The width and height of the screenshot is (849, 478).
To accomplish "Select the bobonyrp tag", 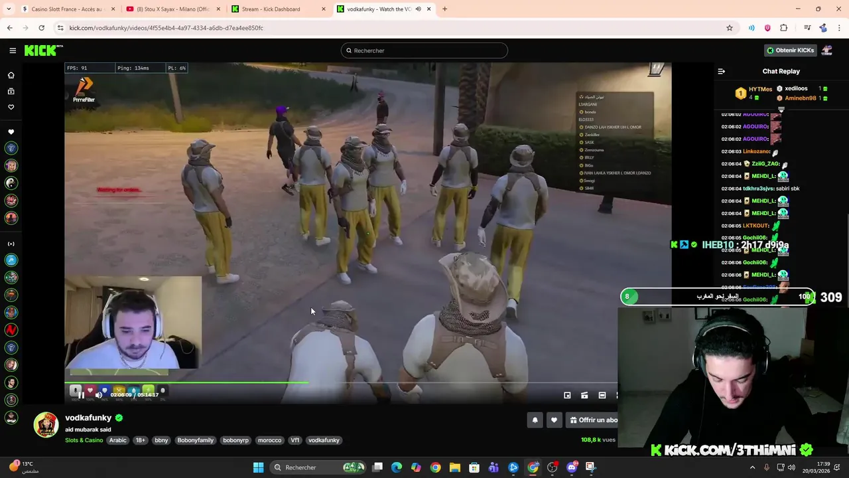I will (235, 440).
